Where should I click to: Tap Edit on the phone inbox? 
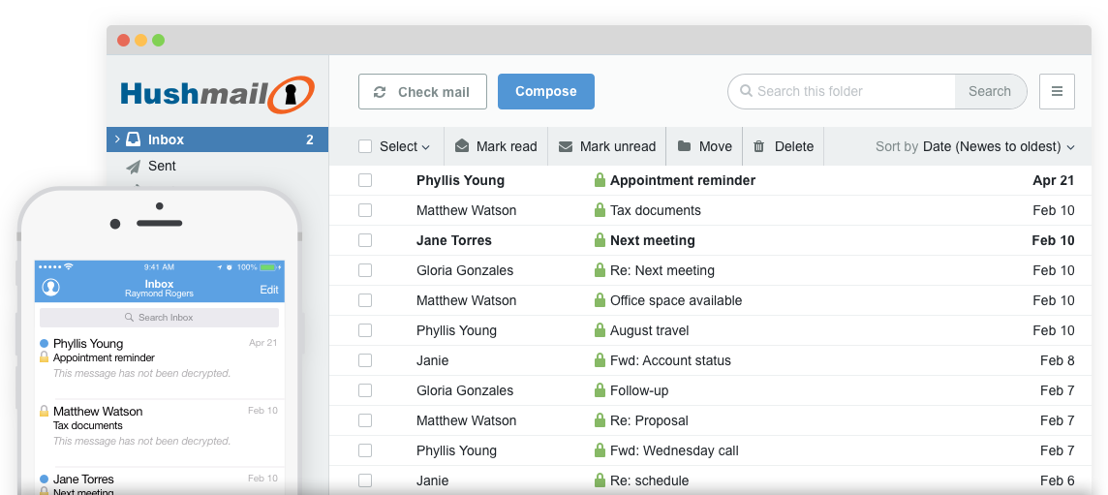point(269,290)
